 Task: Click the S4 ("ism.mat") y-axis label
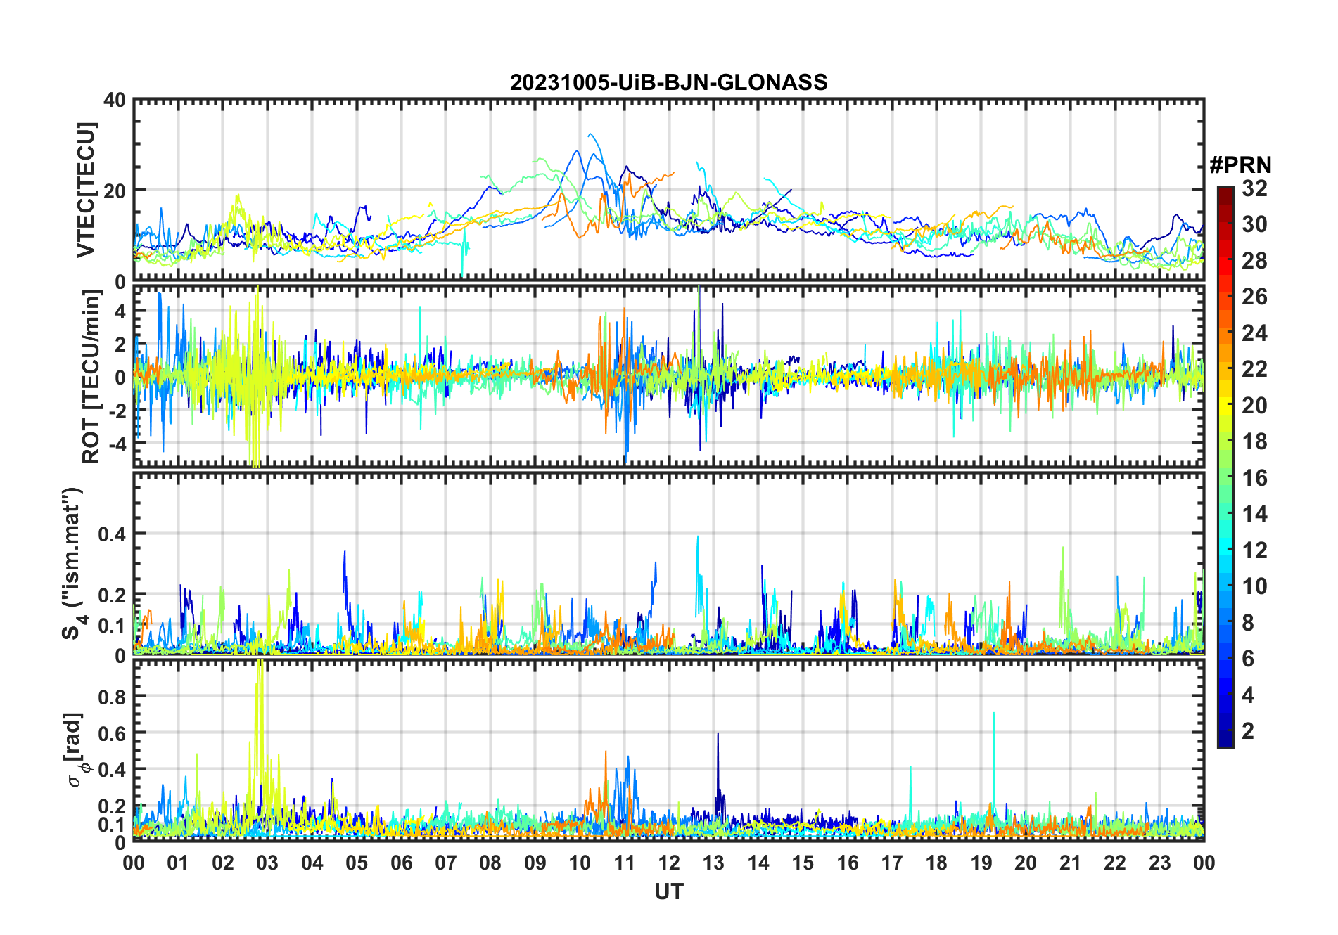[74, 563]
